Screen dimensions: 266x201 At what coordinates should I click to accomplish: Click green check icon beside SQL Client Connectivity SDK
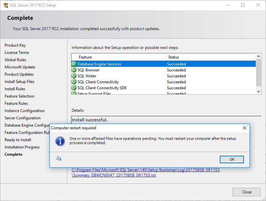pyautogui.click(x=74, y=88)
